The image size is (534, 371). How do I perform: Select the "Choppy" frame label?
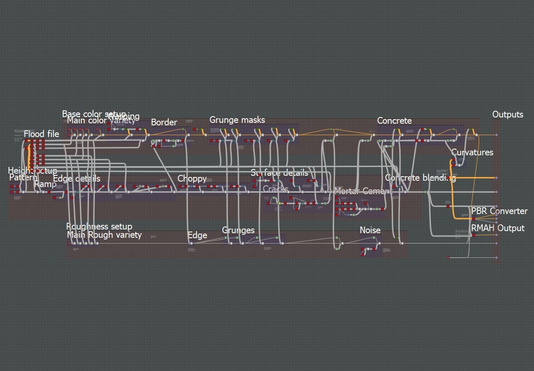[x=192, y=179]
